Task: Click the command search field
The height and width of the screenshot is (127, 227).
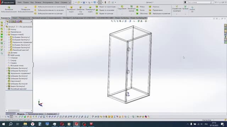Action: click(x=198, y=2)
